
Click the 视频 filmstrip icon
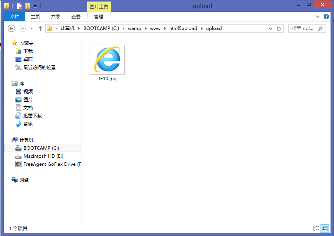pyautogui.click(x=18, y=92)
